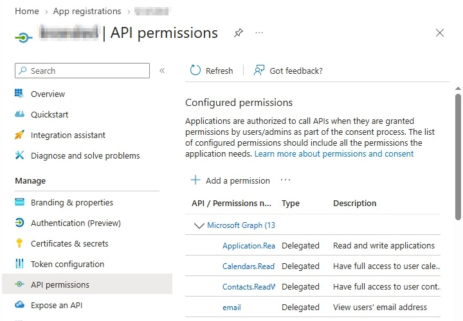
Task: Select API permissions in sidebar
Action: [87, 284]
